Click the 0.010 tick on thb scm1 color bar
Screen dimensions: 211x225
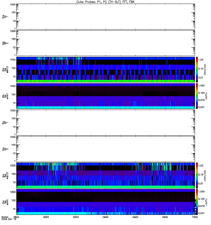pyautogui.click(x=201, y=100)
